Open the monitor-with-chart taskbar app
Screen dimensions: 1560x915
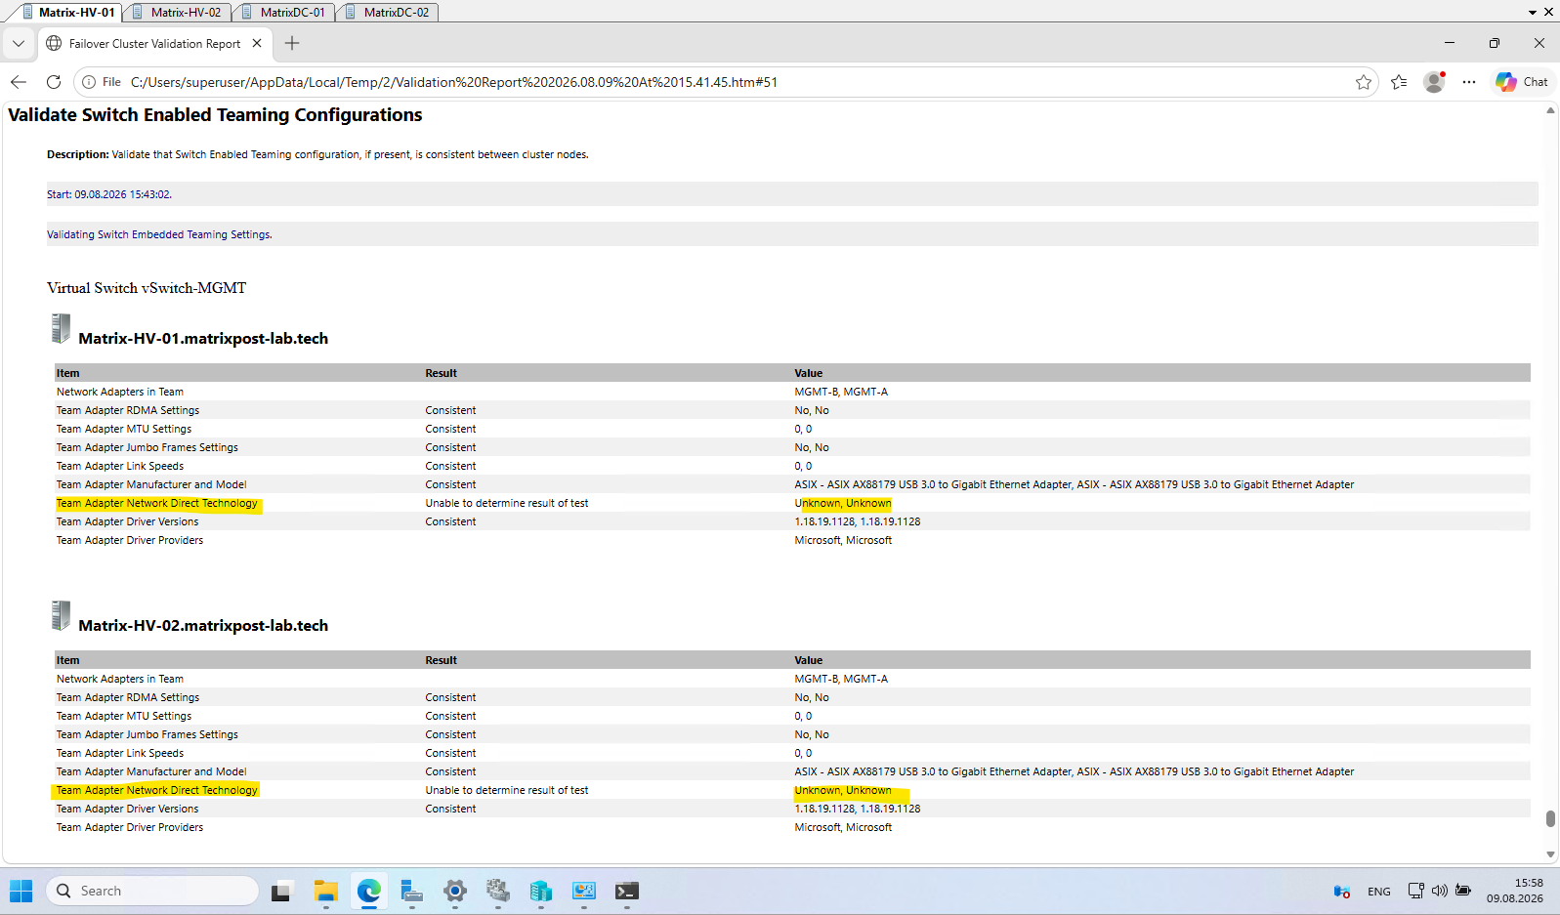584,891
